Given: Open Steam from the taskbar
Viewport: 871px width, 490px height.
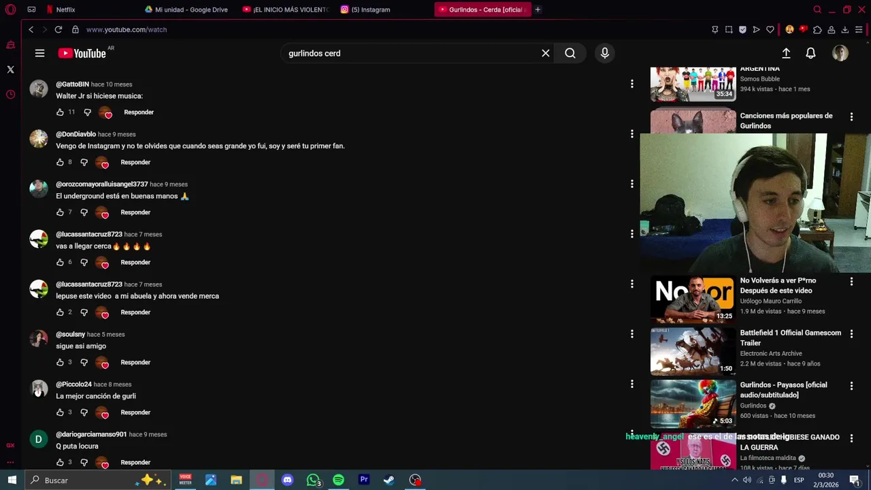Looking at the screenshot, I should [389, 480].
